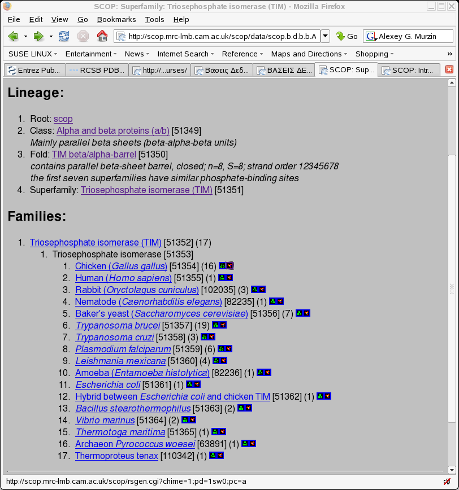Expand the SUSE LINUX bookmarks folder
Viewport: 459px width, 490px height.
click(33, 54)
